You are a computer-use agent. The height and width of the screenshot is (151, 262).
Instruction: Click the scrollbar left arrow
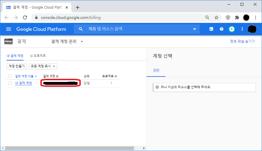click(3, 148)
